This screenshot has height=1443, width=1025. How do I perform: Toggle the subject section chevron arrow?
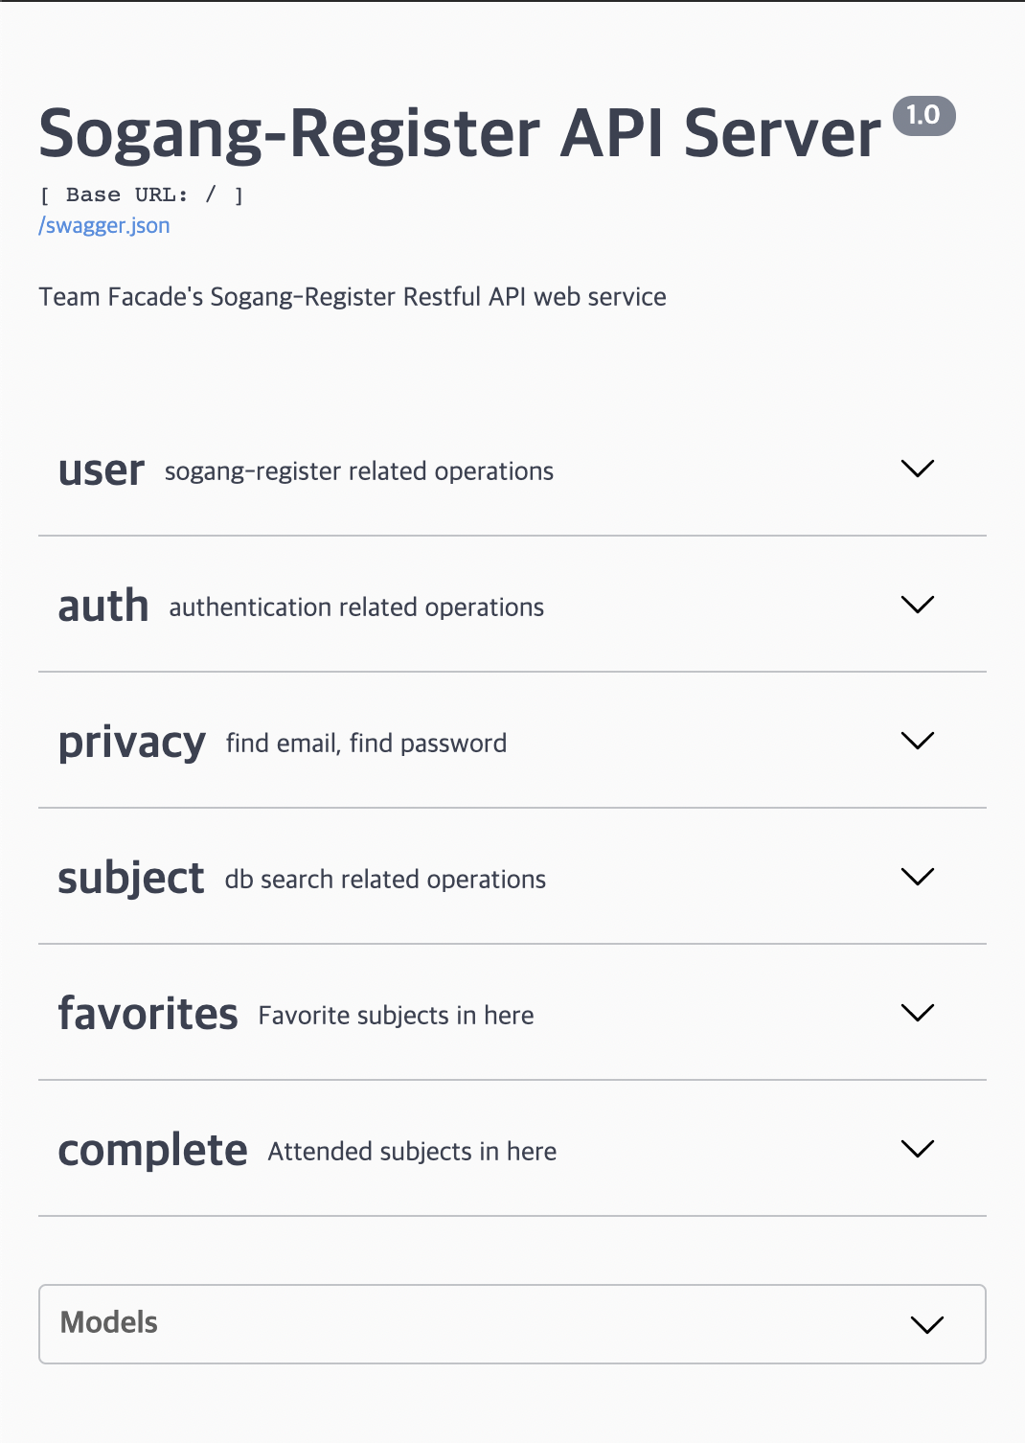pyautogui.click(x=918, y=877)
